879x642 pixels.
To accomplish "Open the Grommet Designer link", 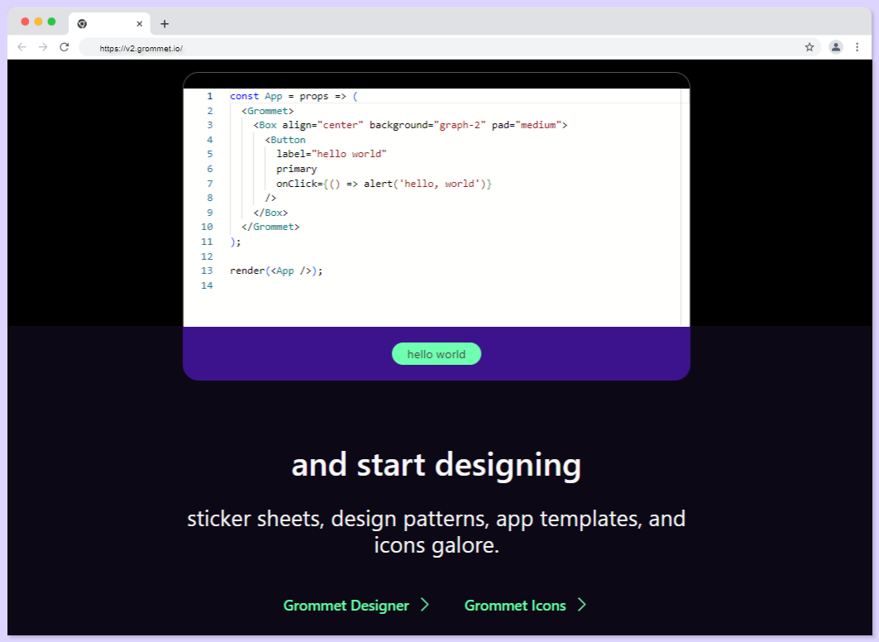I will point(346,606).
